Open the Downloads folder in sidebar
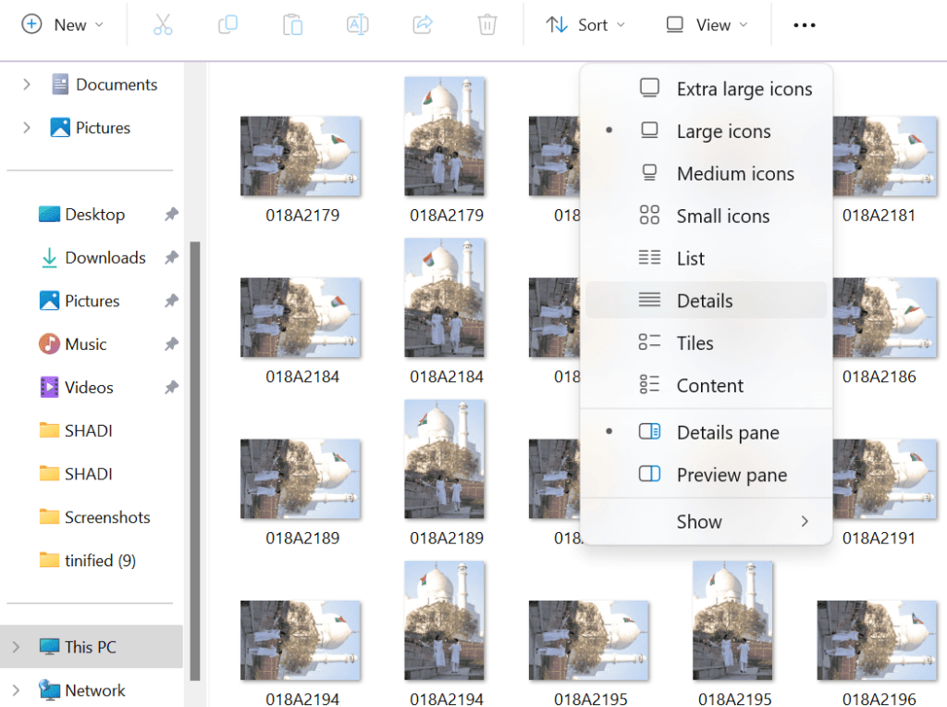This screenshot has width=947, height=707. click(x=105, y=257)
